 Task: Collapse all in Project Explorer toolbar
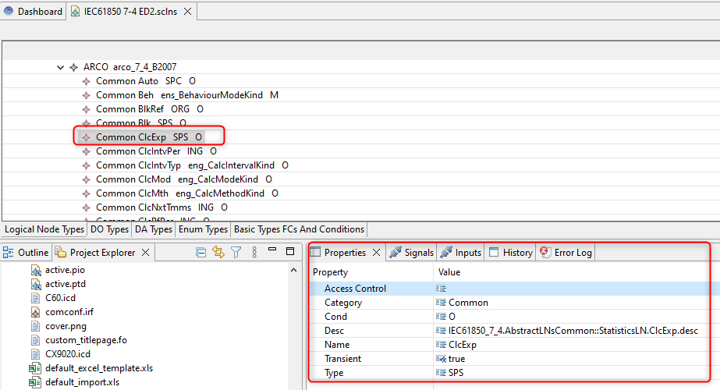click(201, 252)
